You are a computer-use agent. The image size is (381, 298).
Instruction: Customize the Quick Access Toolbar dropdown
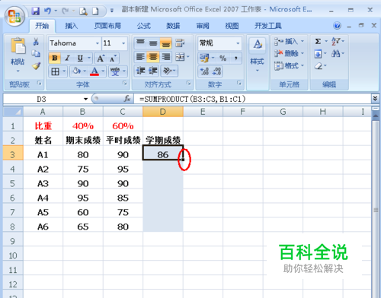112,11
